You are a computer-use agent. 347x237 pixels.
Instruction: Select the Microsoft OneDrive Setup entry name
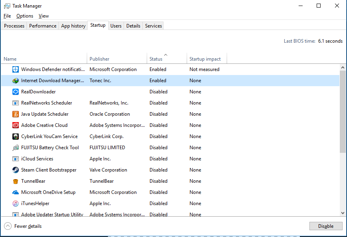48,192
